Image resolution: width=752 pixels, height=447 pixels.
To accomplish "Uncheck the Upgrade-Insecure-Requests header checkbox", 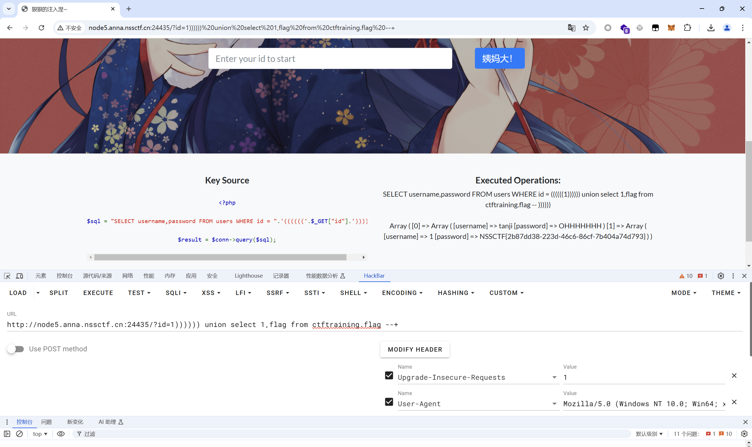I will 389,375.
